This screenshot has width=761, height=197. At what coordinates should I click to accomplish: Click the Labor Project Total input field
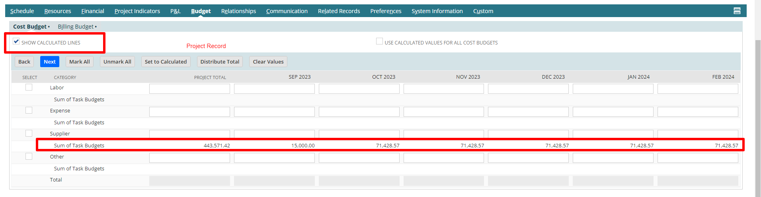[x=189, y=89]
